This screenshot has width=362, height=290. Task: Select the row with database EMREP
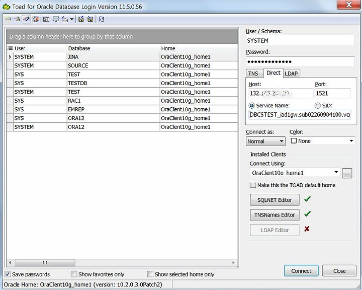[x=122, y=109]
